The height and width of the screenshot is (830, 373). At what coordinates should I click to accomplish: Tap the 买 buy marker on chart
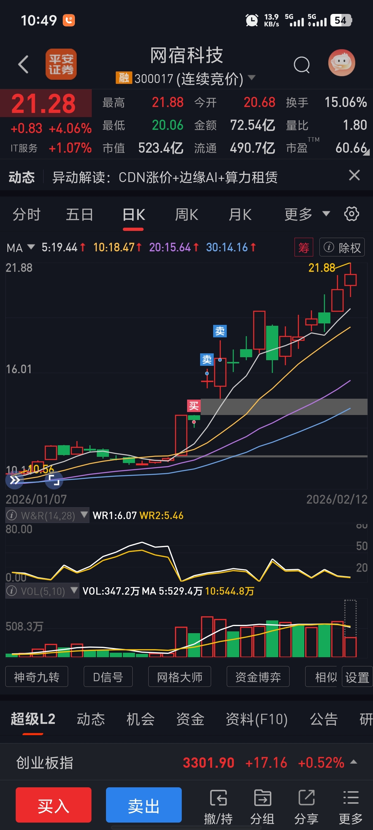[194, 406]
